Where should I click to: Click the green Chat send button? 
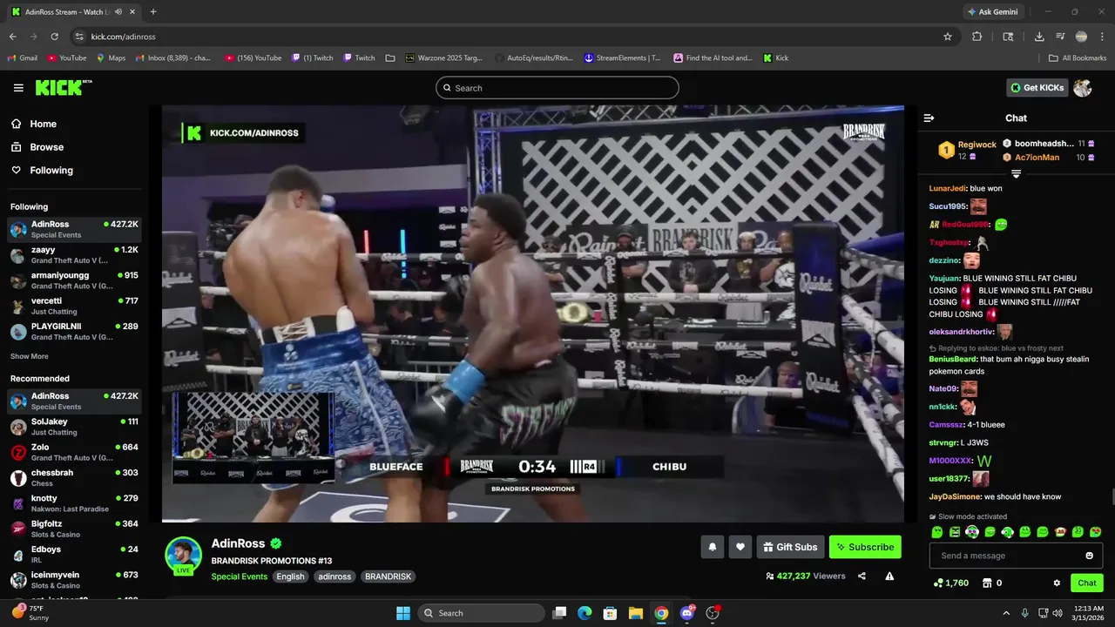click(x=1087, y=583)
